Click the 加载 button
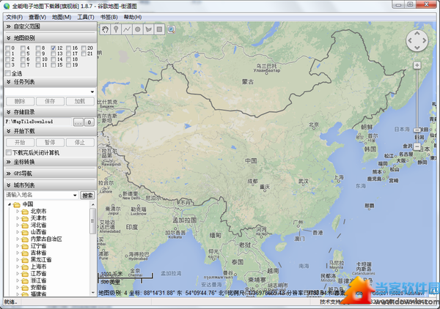The height and width of the screenshot is (309, 440). coord(80,101)
